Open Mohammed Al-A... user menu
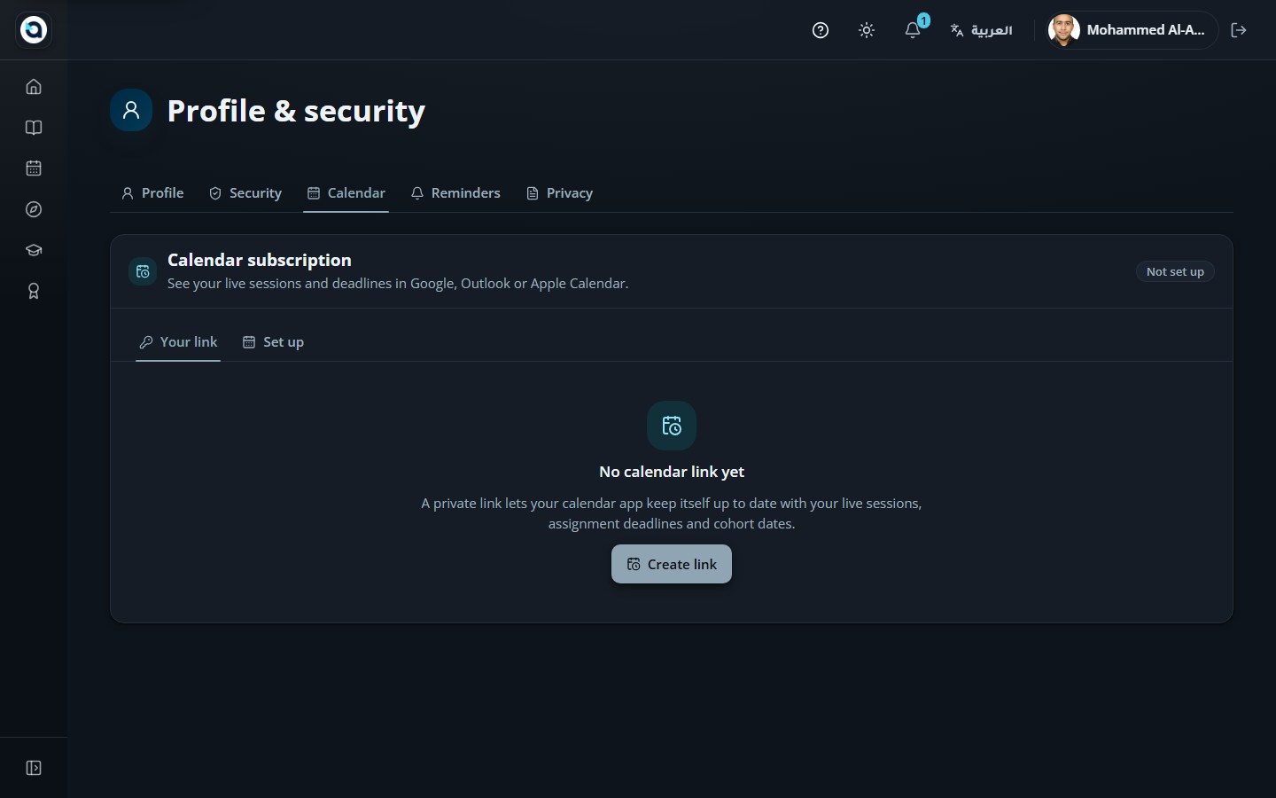Viewport: 1276px width, 798px height. click(x=1131, y=30)
